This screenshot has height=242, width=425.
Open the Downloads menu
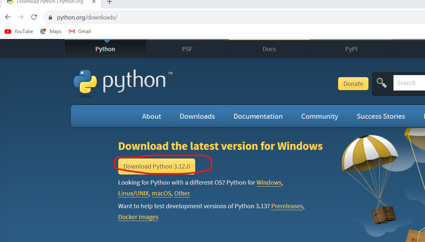[197, 116]
